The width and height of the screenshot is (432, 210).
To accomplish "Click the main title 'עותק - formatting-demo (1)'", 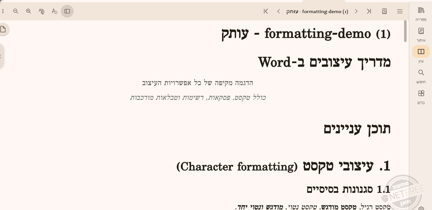I will point(306,34).
